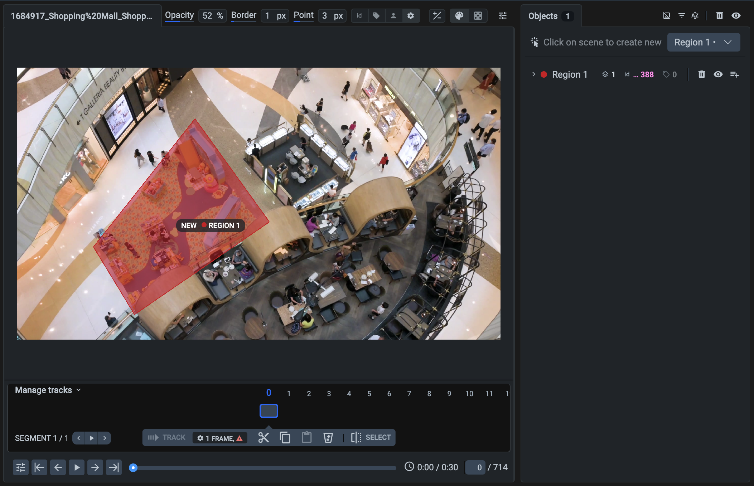Click the color palette icon in top toolbar

click(459, 16)
